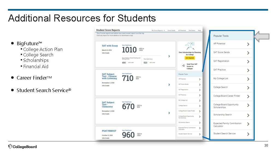Click My College List chevron in enlarged panel
The image size is (276, 155).
click(x=248, y=79)
